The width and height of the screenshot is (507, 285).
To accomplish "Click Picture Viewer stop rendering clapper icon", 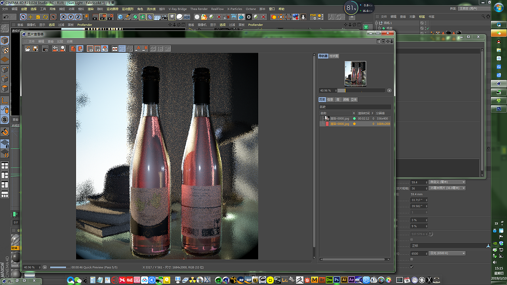I will [x=46, y=49].
